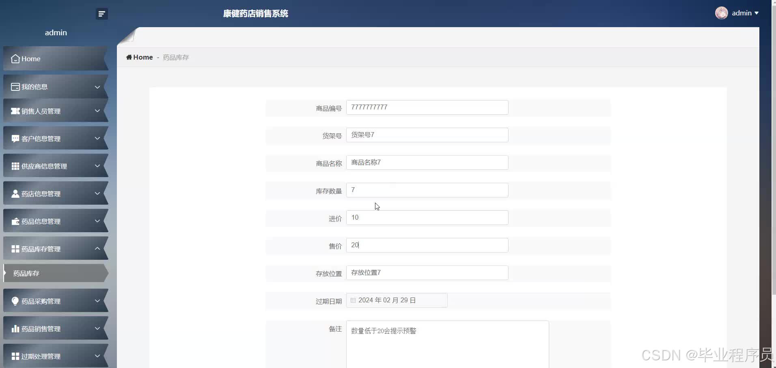
Task: Focus the 库存数量 input field
Action: click(x=427, y=190)
